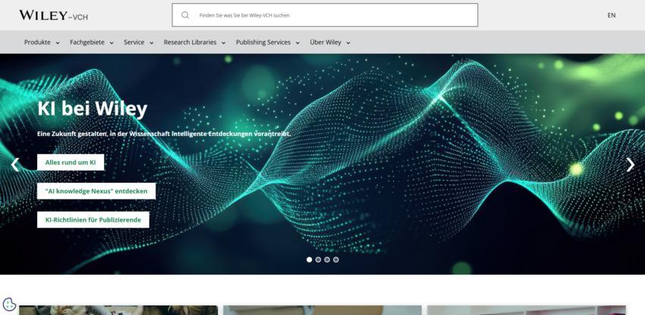Image resolution: width=645 pixels, height=315 pixels.
Task: Click the Eine Zukunft gestalten tagline text
Action: (164, 134)
